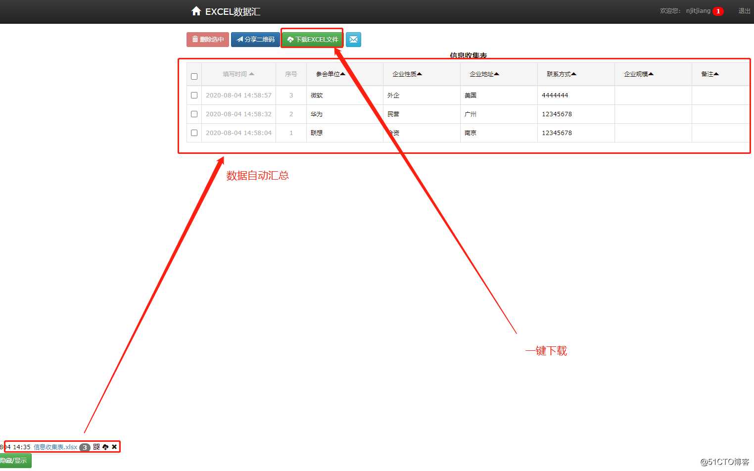Click timestamp 2020-08-04 14:58:04
The image size is (754, 471).
coord(238,133)
